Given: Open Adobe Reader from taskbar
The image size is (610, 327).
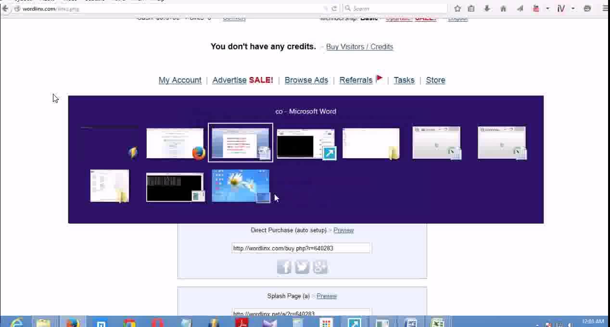Looking at the screenshot, I should pos(242,322).
